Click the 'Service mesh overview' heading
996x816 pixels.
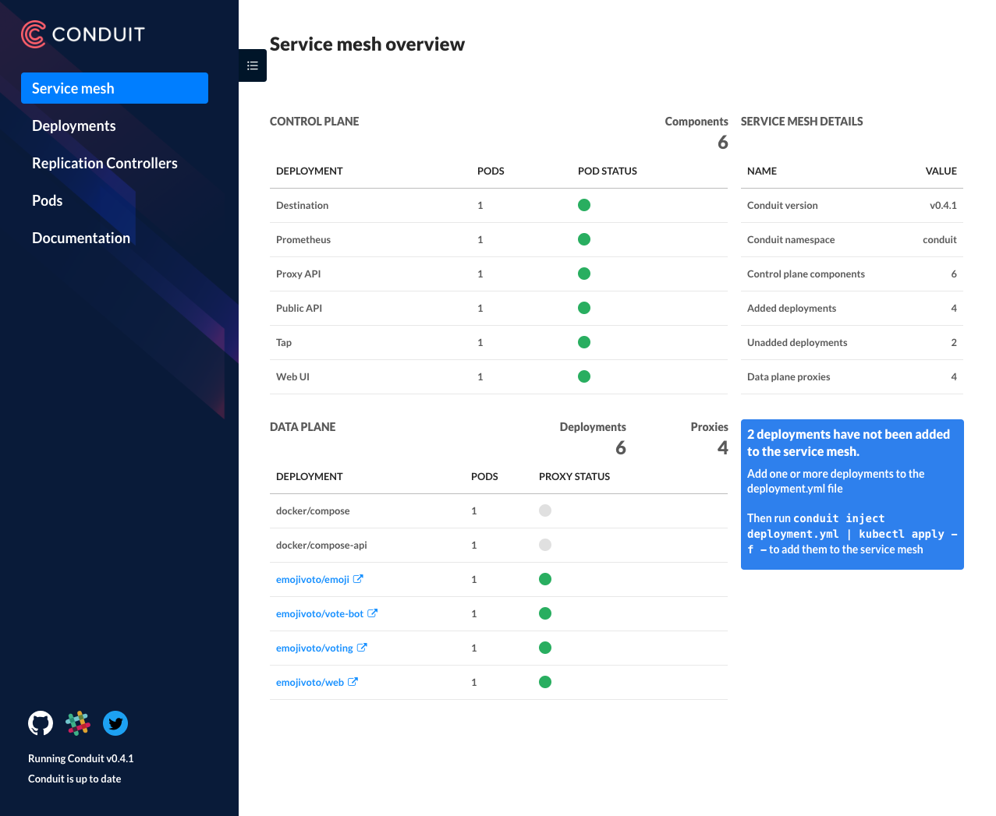367,44
